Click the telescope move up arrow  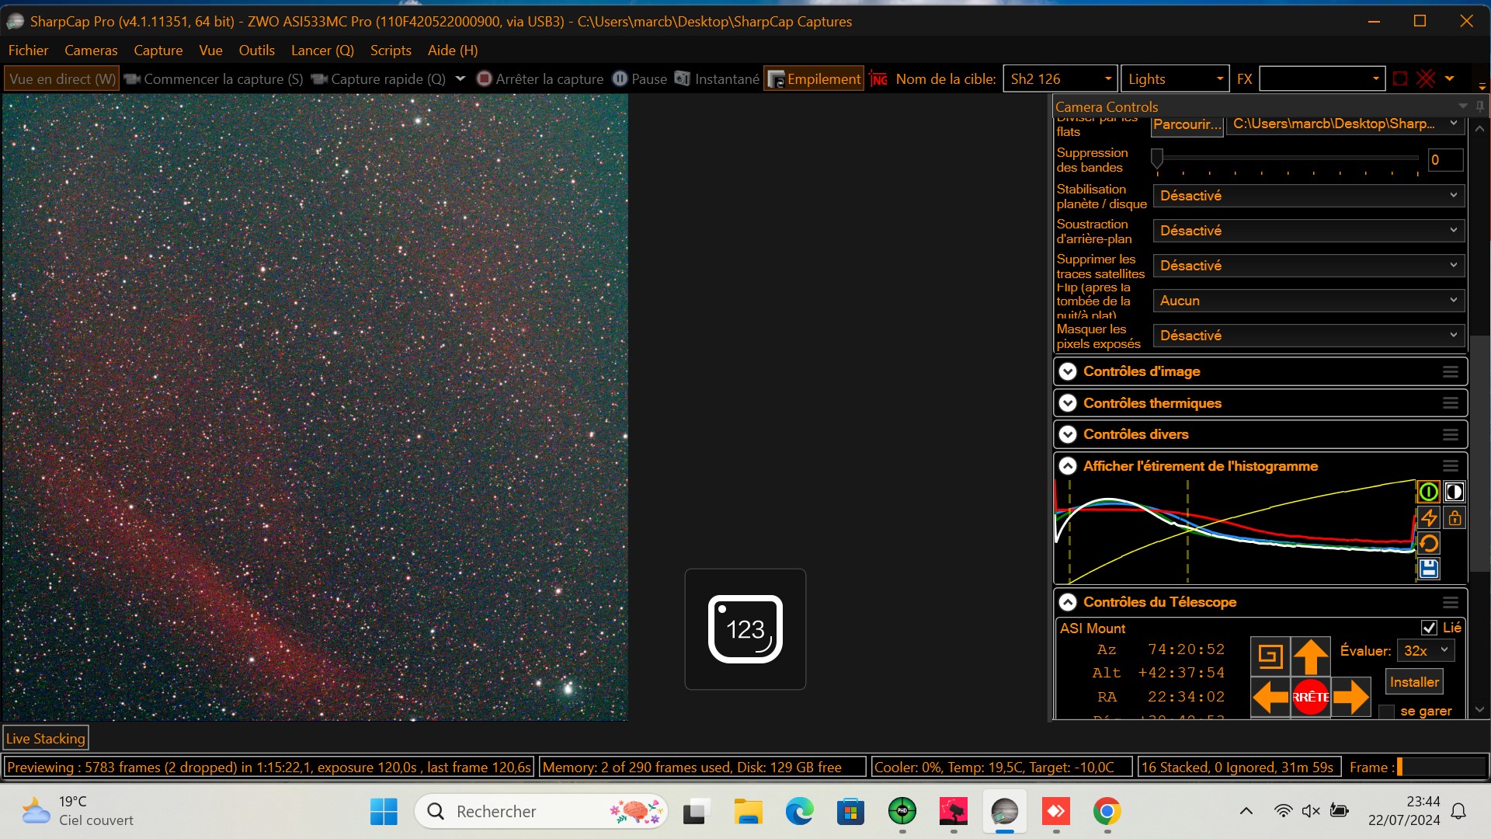pyautogui.click(x=1311, y=656)
